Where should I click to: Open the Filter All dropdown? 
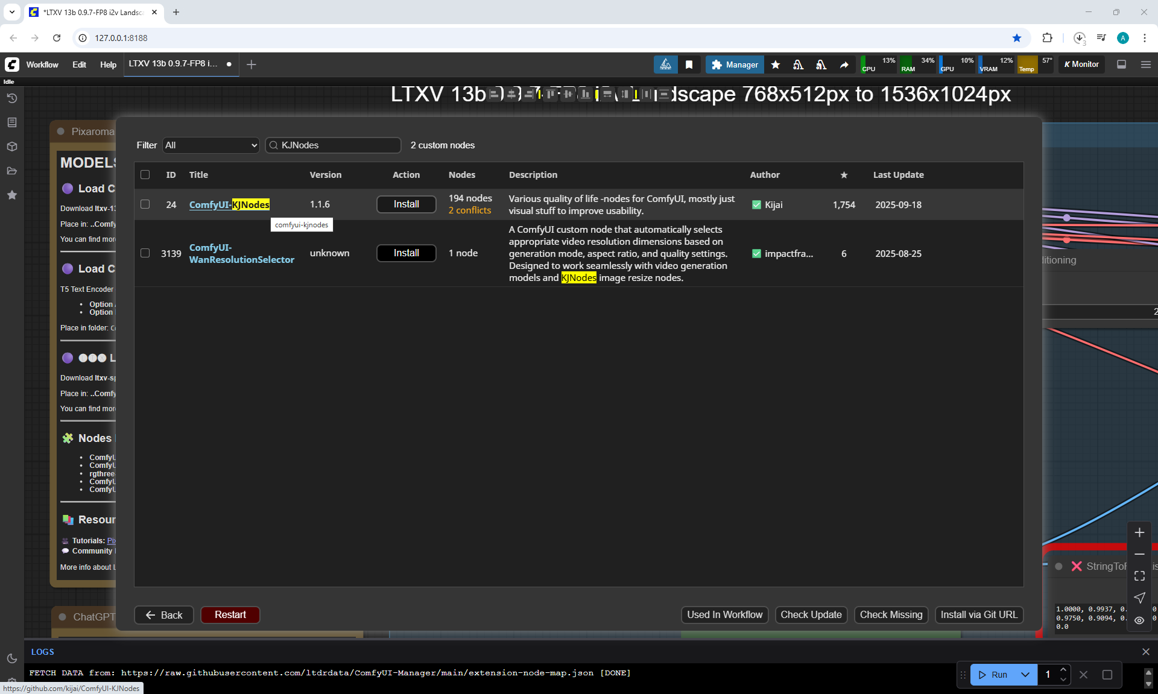coord(210,145)
